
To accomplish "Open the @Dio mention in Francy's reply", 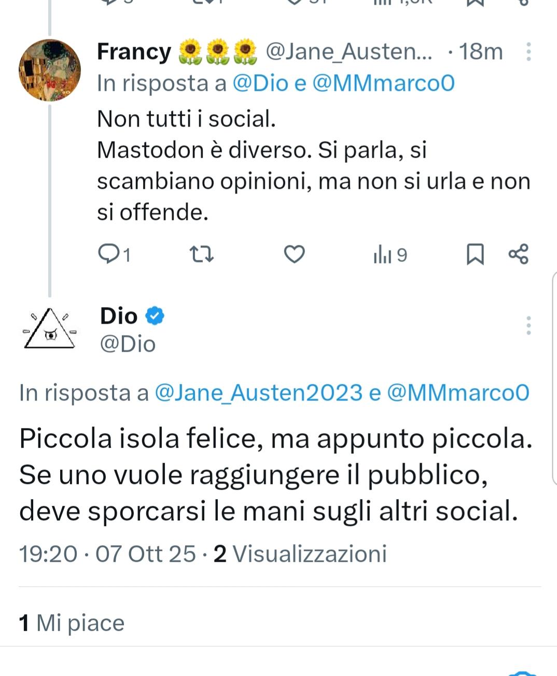I will 260,83.
